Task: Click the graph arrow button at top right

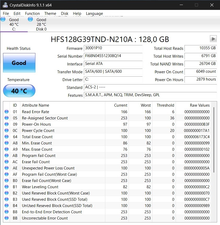Action: [x=213, y=39]
